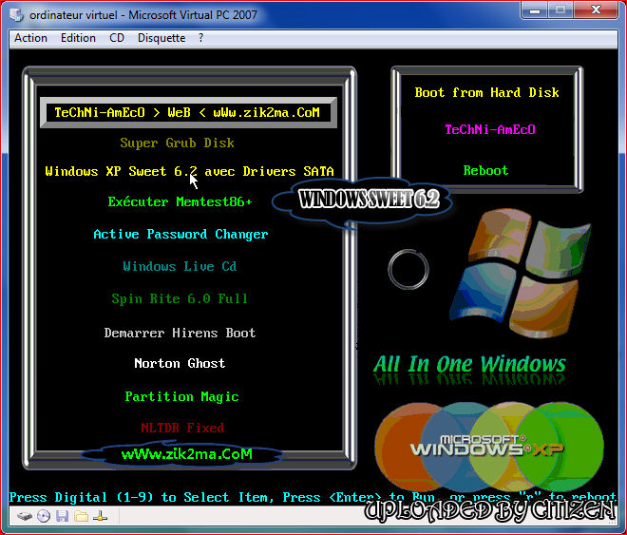The height and width of the screenshot is (535, 627).
Task: Open the Disquette menu
Action: 161,38
